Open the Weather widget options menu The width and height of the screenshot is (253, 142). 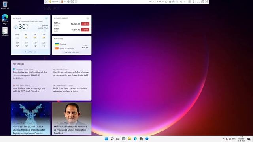[x=47, y=18]
